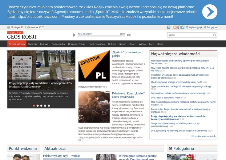The width and height of the screenshot is (226, 160).
Task: Open the Fotogaleria section header
Action: [184, 149]
